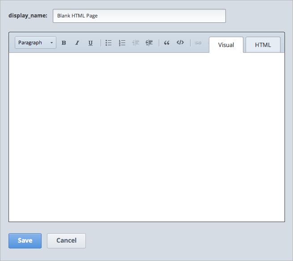Click the code block icon
This screenshot has height=261, width=293.
click(180, 43)
